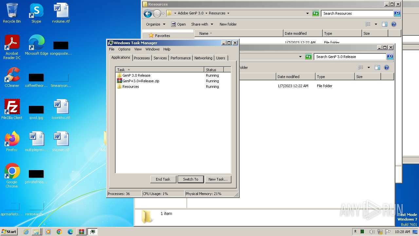Launch Google Chrome desktop shortcut
The height and width of the screenshot is (236, 419).
click(x=12, y=176)
